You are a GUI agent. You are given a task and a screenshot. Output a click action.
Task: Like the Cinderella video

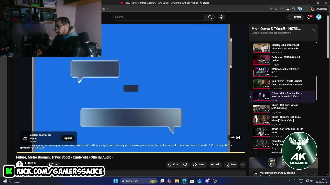pyautogui.click(x=173, y=164)
